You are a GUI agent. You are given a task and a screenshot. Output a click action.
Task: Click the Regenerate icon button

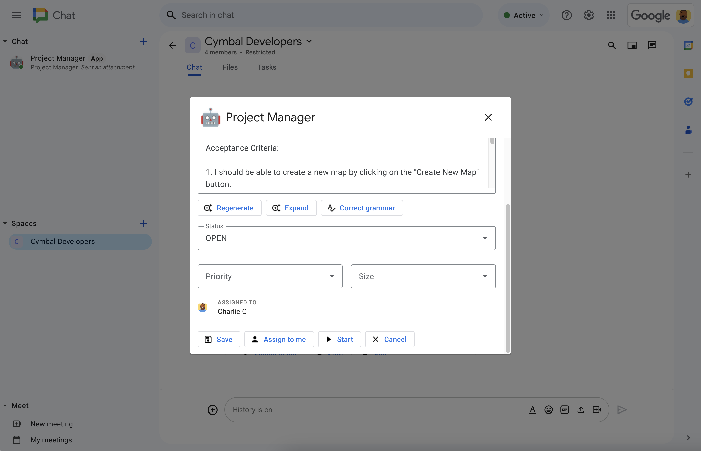tap(208, 208)
